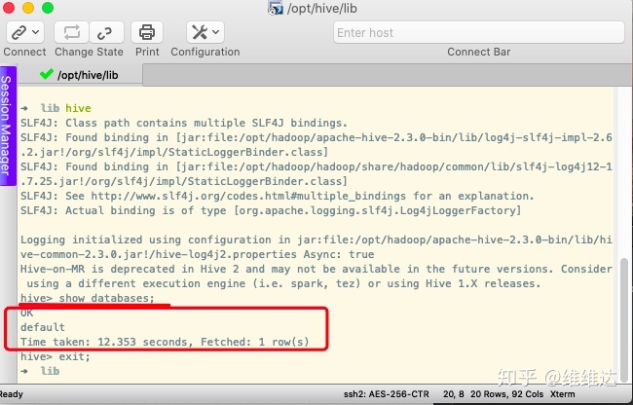The height and width of the screenshot is (405, 633).
Task: Click the disconnect Change State icon
Action: click(106, 32)
